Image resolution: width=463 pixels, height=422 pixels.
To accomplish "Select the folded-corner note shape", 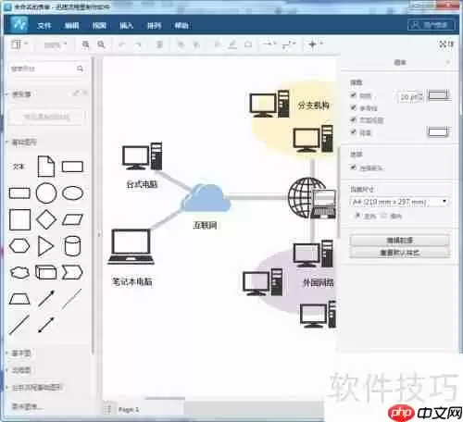I will 46,167.
